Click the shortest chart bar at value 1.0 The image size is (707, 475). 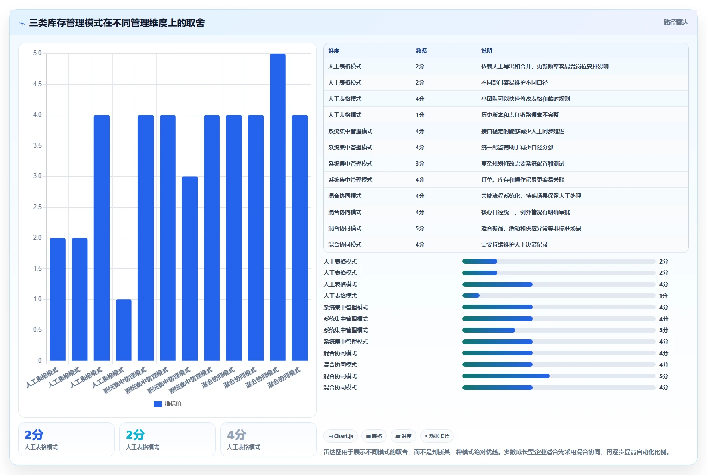tap(124, 330)
